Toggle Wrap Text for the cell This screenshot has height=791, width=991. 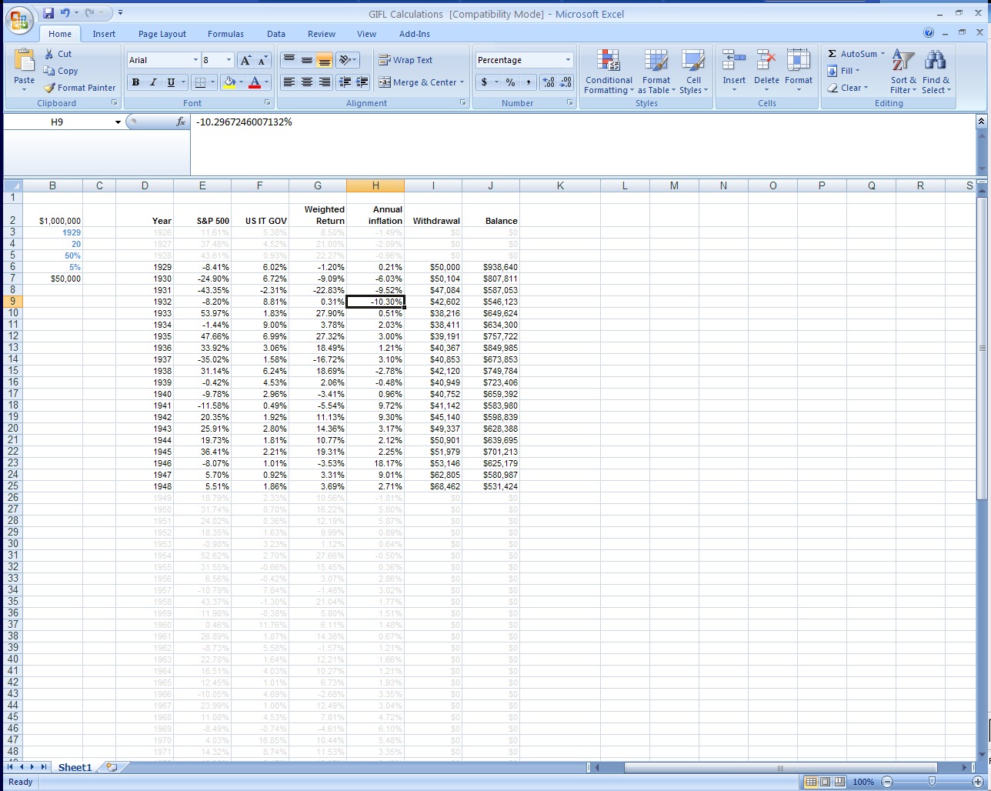click(405, 60)
